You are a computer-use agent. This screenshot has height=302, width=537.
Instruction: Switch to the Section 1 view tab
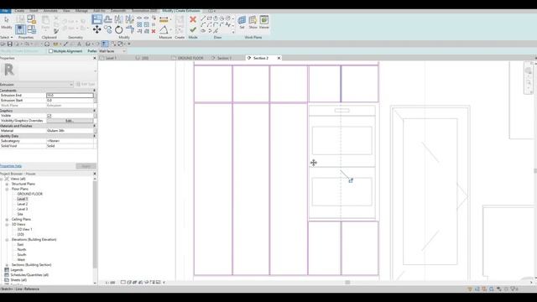point(224,58)
